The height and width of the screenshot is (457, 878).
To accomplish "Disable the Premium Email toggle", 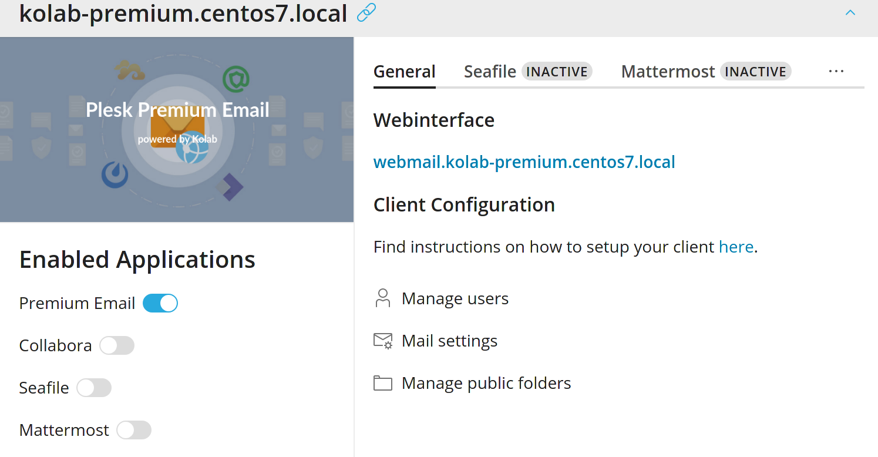I will coord(160,303).
